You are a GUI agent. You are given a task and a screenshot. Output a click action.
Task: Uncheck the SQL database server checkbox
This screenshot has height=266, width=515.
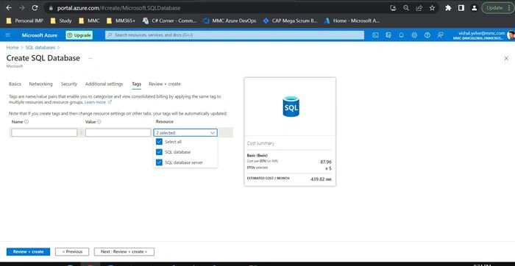[x=160, y=162]
